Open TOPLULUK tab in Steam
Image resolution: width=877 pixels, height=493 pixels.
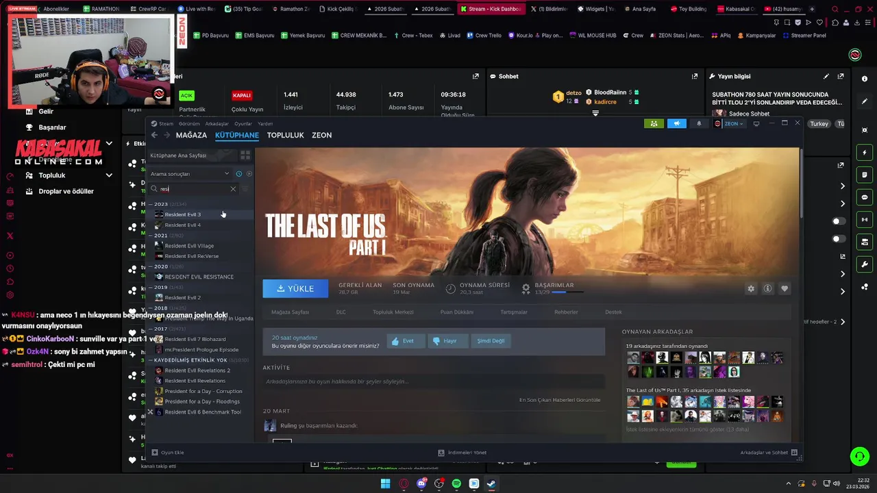285,136
